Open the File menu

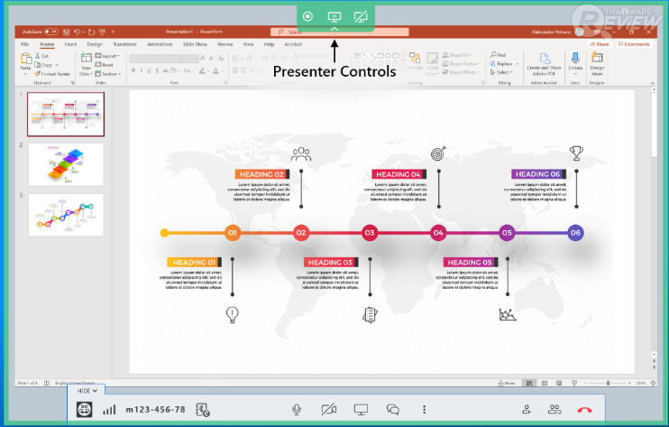pyautogui.click(x=24, y=44)
